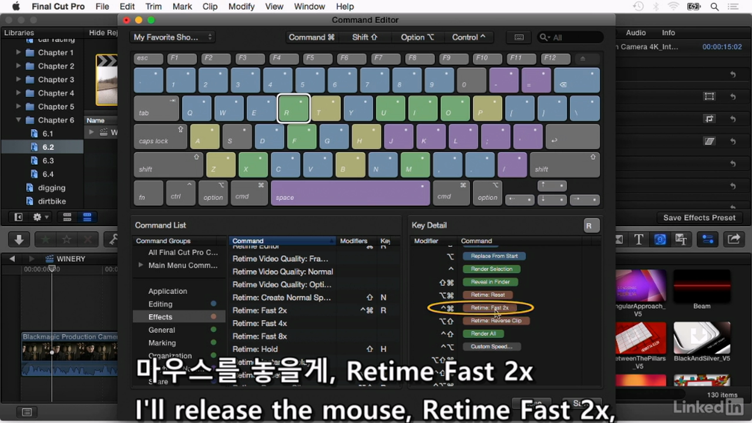Expand the Chapter 3 folder
Viewport: 752px width, 423px height.
click(x=19, y=80)
